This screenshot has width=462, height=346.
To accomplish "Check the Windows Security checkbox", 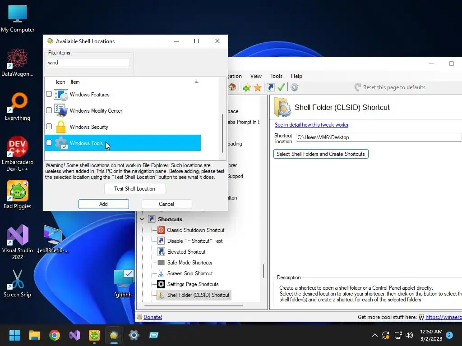I will click(x=49, y=127).
